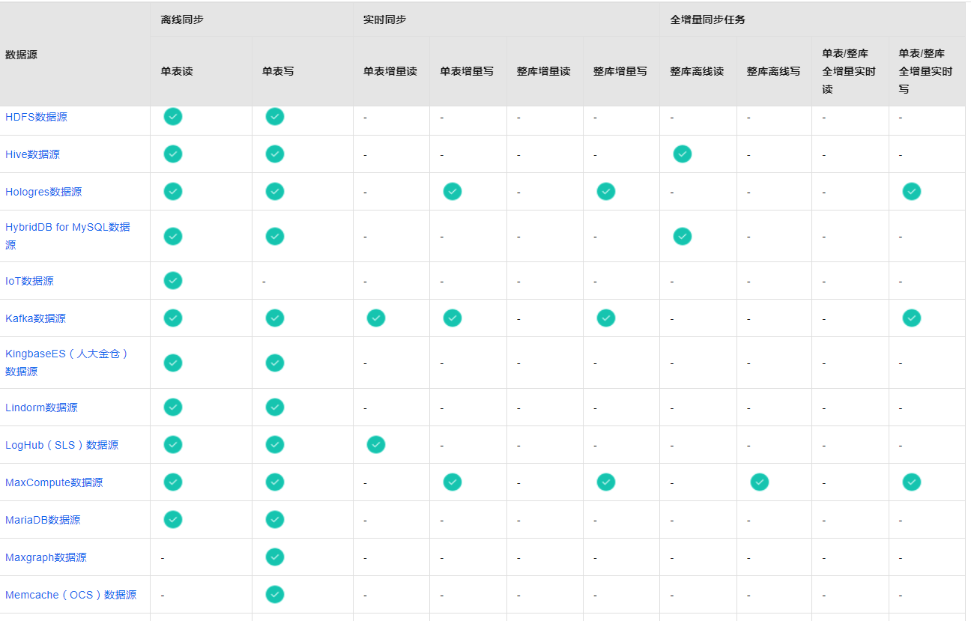Click LogHub row 单表写 check icon
The height and width of the screenshot is (621, 971).
pos(275,444)
